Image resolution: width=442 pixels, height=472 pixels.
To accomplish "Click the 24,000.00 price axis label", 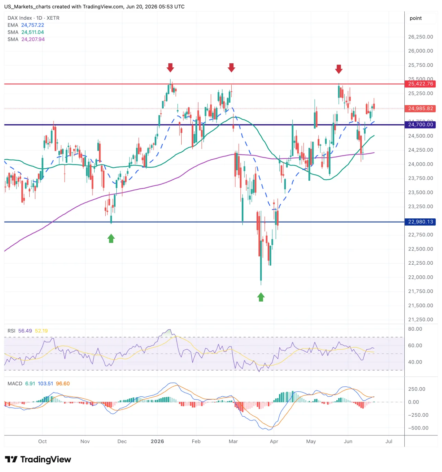I will (x=421, y=164).
